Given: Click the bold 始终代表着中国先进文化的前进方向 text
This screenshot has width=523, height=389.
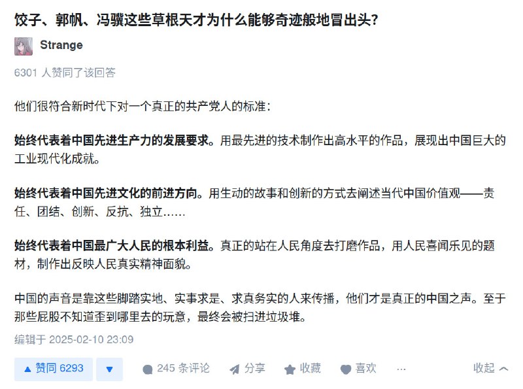Looking at the screenshot, I should (x=106, y=193).
